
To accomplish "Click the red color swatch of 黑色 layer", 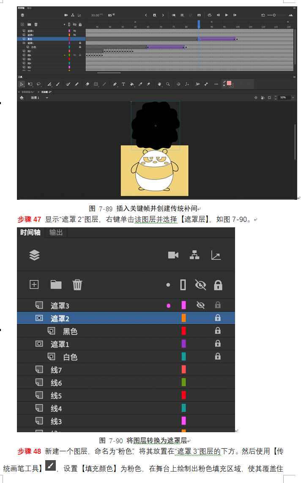I will (x=184, y=331).
